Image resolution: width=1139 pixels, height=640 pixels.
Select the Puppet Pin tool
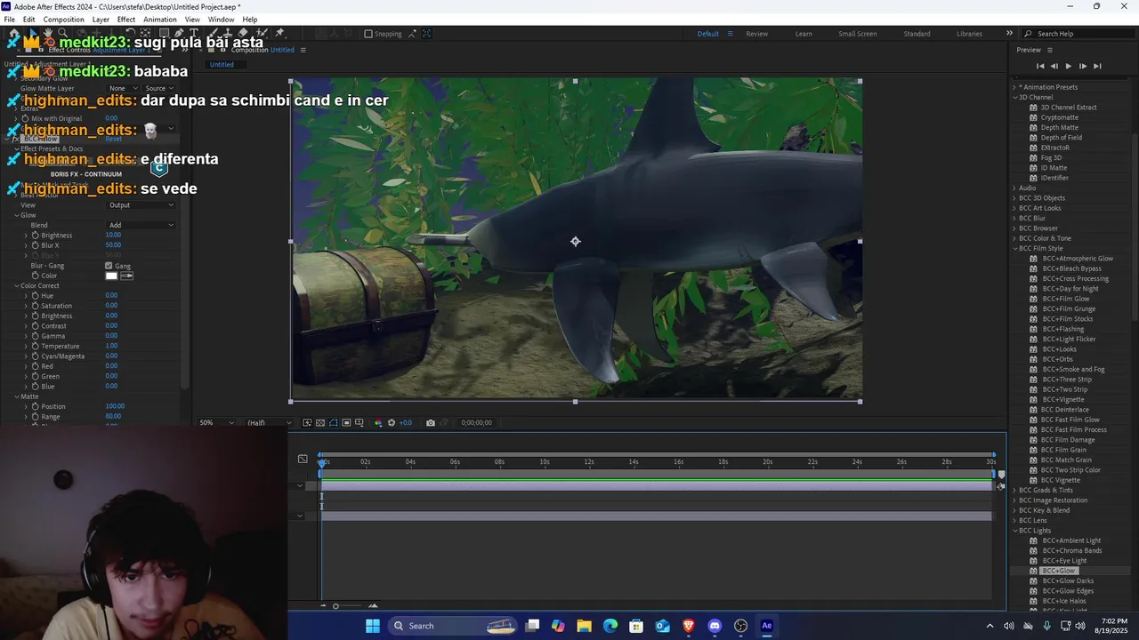tap(279, 33)
